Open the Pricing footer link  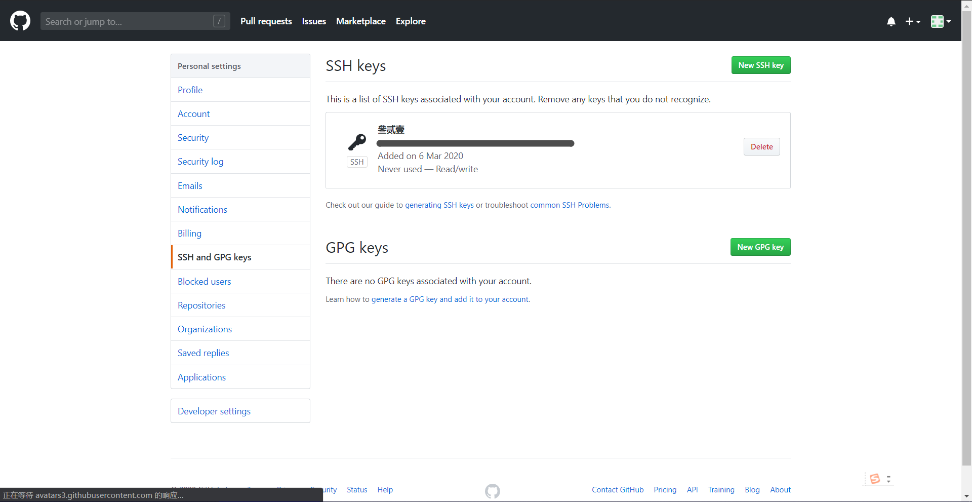(665, 490)
